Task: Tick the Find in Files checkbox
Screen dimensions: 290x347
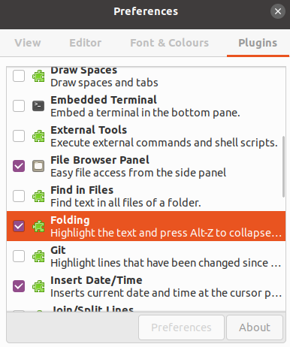Action: point(19,196)
